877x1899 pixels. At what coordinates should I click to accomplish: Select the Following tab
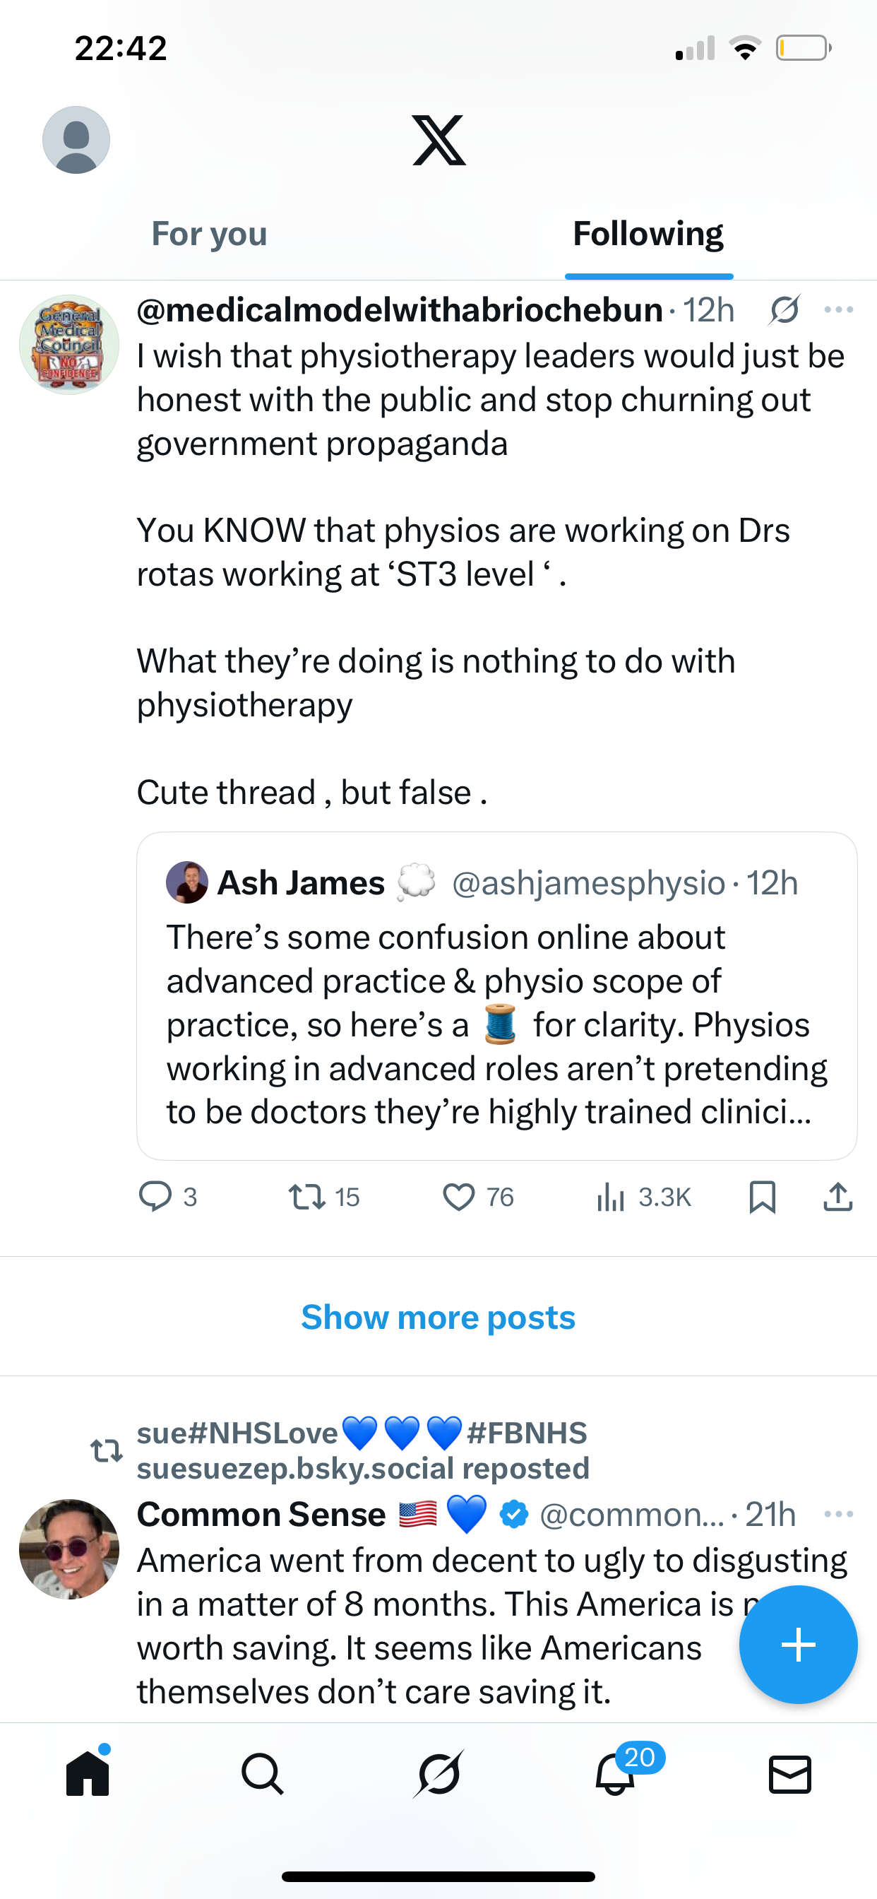pyautogui.click(x=648, y=235)
